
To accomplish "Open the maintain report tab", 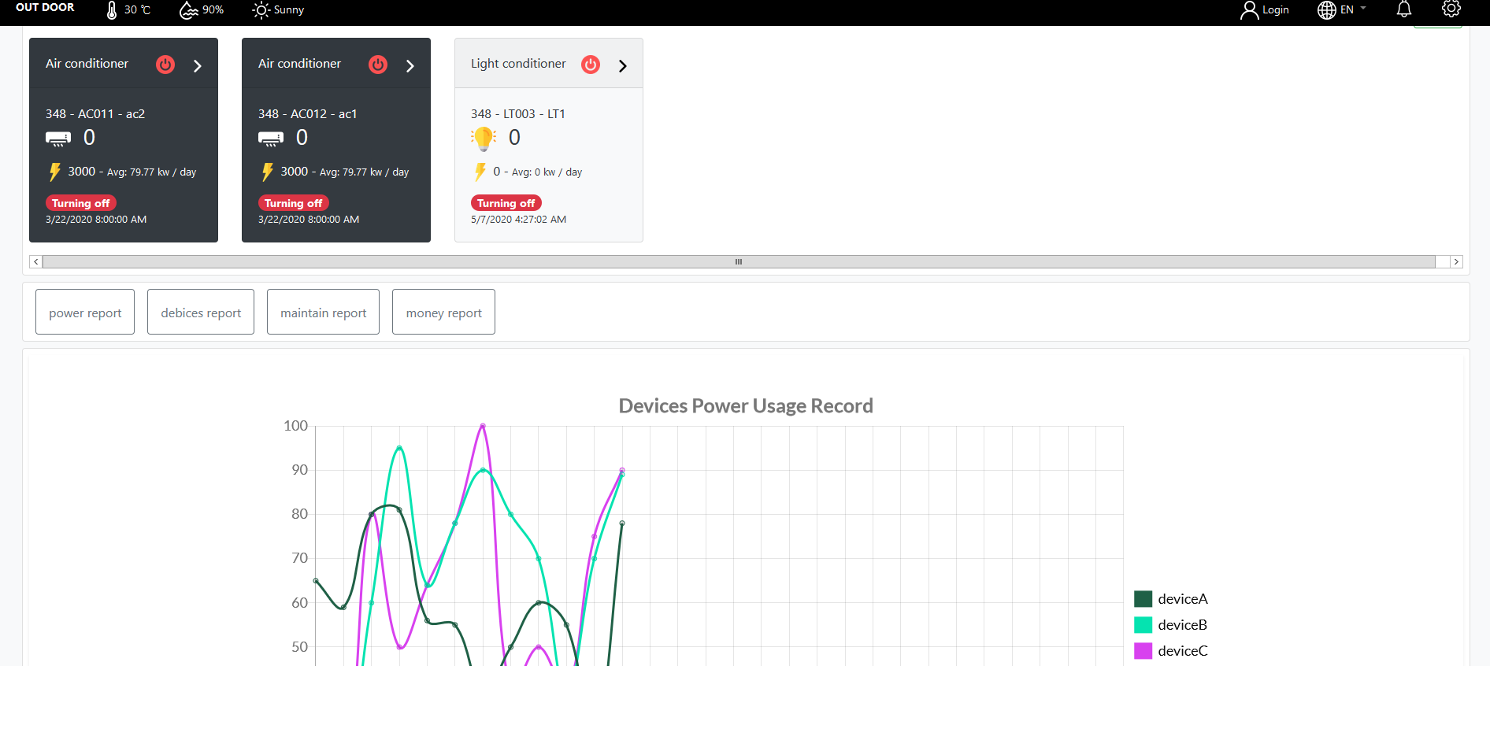I will (323, 312).
